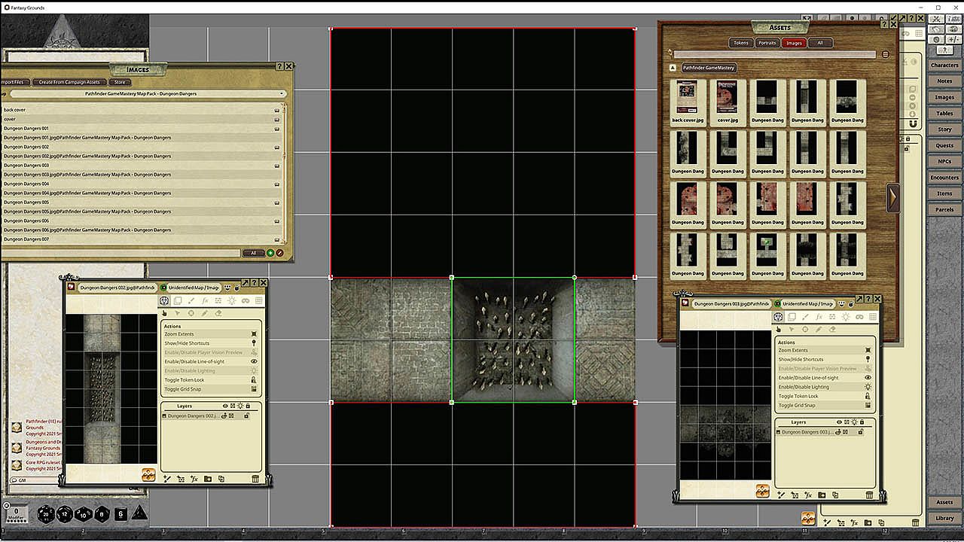The image size is (964, 542).
Task: Select the Dungeon Dangers 004 list row
Action: (x=142, y=184)
